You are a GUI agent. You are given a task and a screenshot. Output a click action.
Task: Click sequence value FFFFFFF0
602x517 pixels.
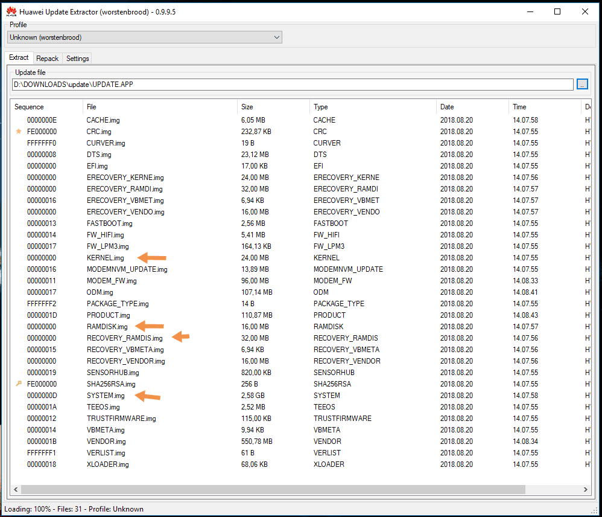(42, 143)
